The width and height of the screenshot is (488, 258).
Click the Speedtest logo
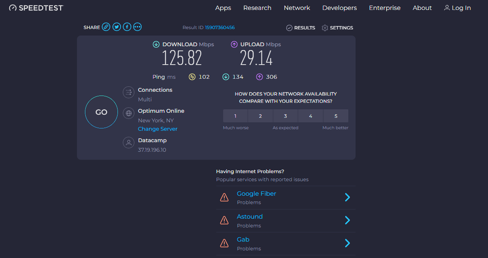click(36, 8)
